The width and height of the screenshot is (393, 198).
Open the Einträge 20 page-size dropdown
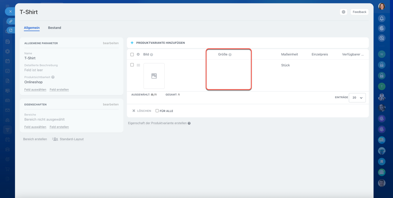point(357,98)
